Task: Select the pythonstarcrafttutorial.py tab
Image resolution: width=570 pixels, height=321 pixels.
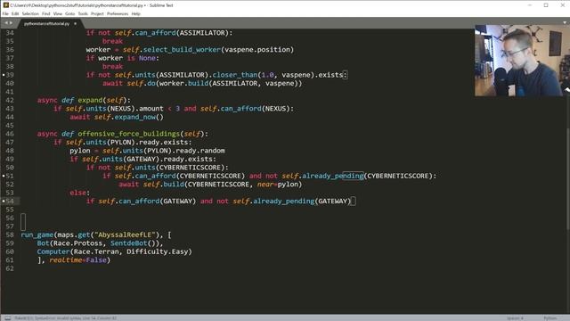Action: [x=46, y=24]
